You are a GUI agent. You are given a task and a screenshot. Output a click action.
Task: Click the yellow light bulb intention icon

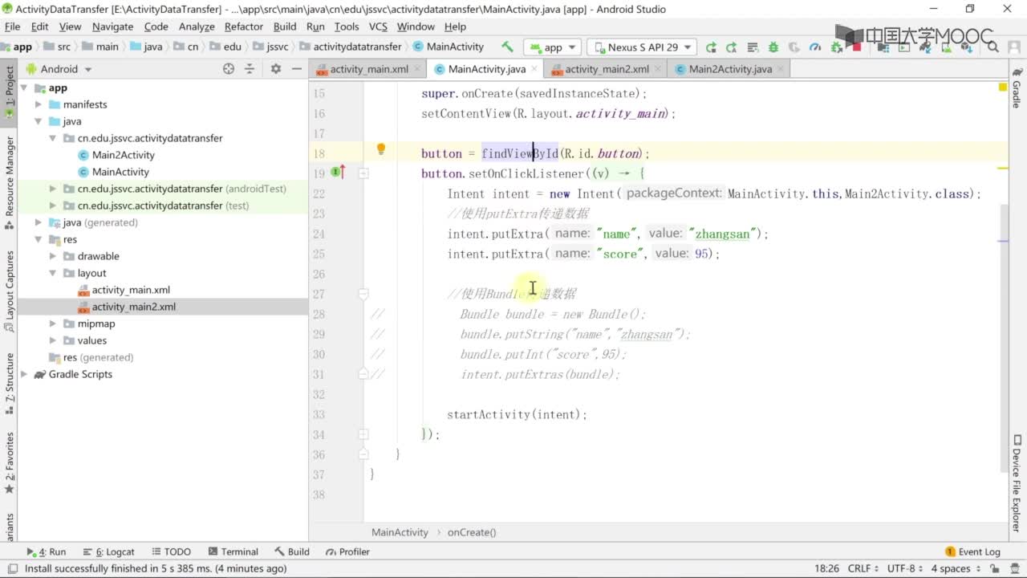(381, 149)
